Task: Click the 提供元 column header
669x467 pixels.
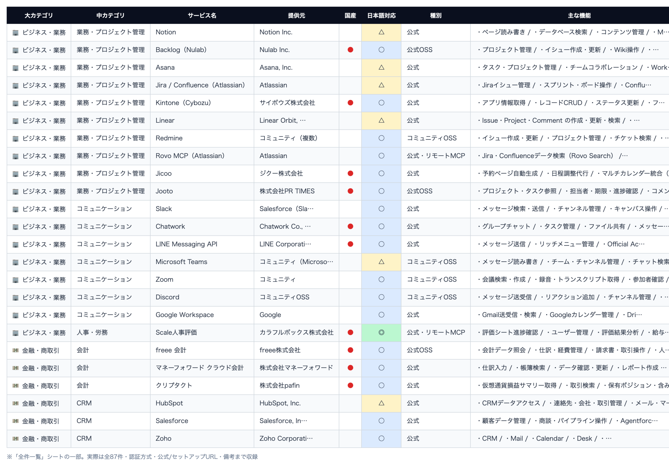Action: 296,15
